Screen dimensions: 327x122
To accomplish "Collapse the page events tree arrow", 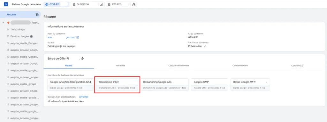I will point(3,23).
